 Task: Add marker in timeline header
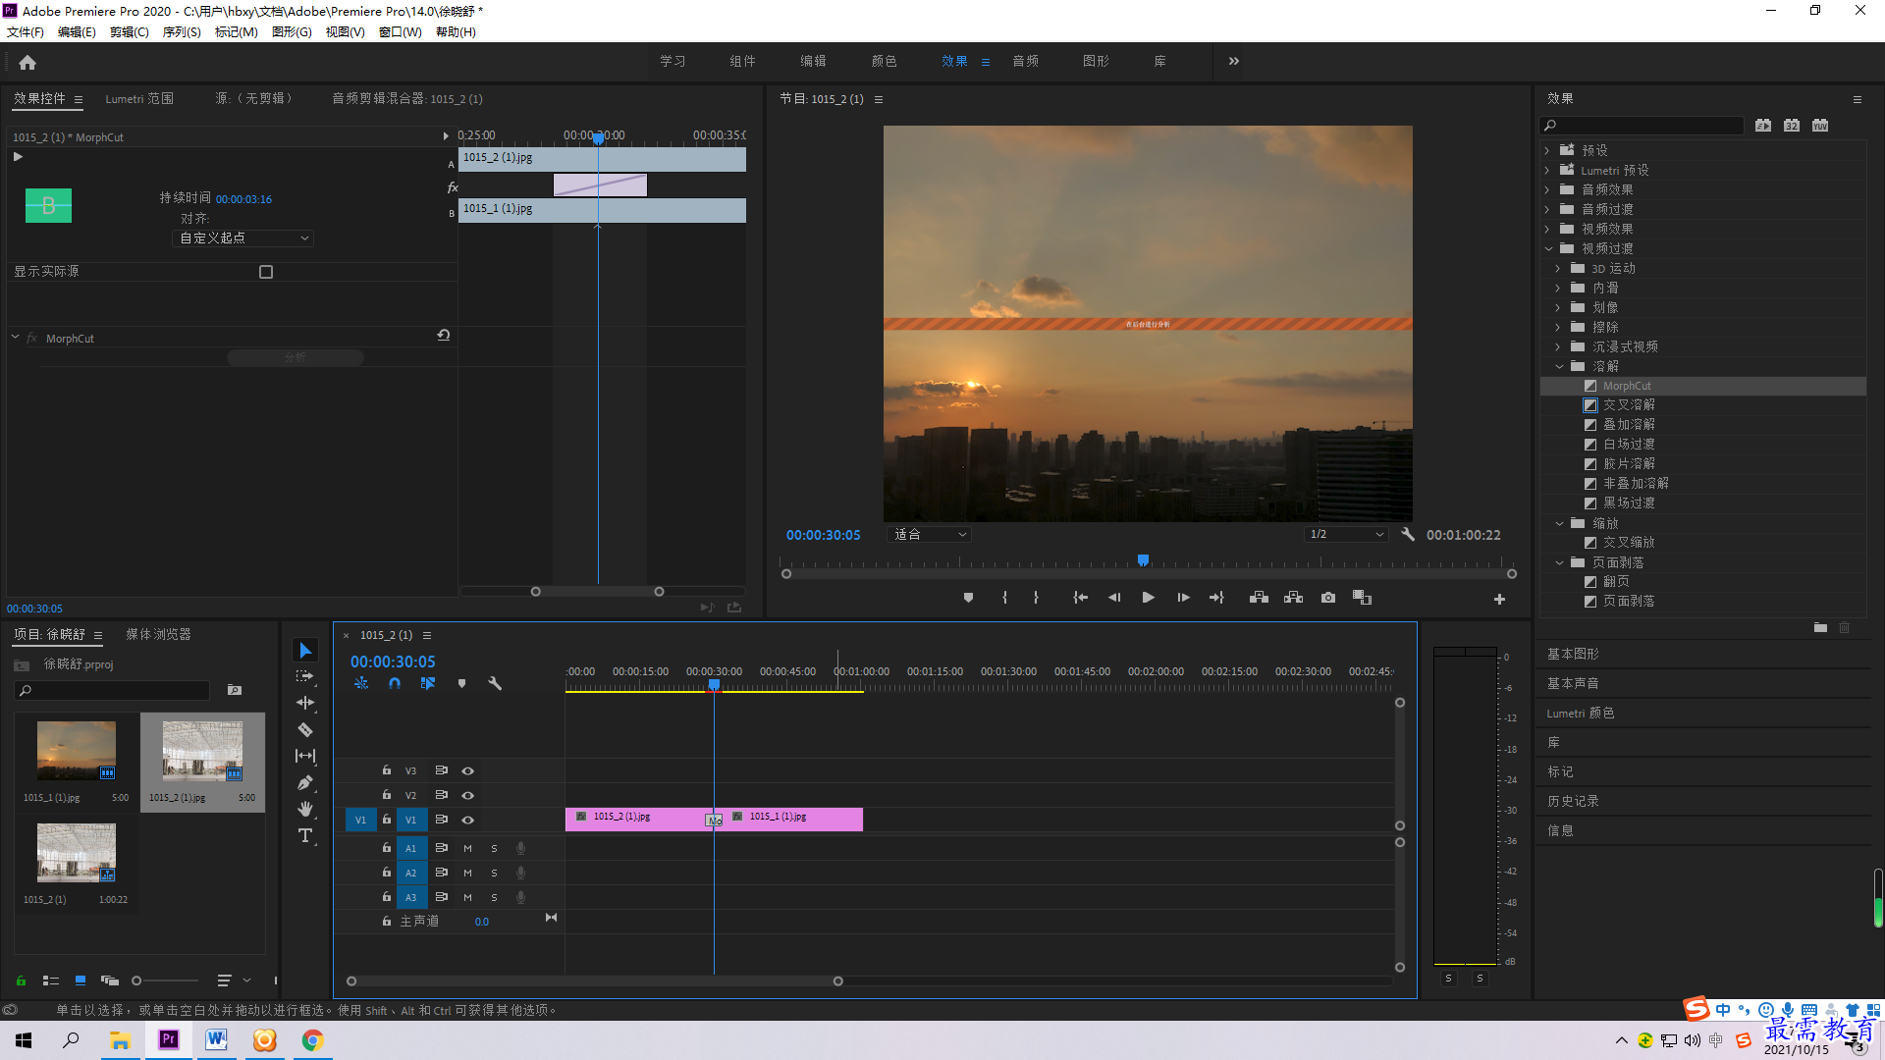click(x=461, y=683)
